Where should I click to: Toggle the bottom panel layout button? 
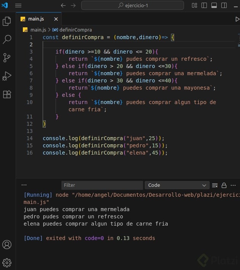[x=214, y=5]
